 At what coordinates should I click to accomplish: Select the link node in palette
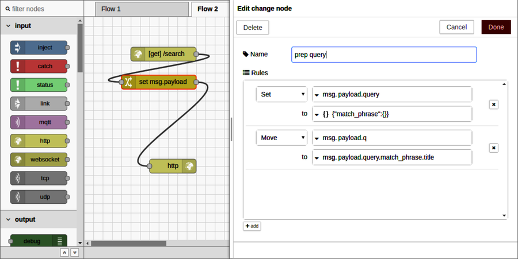39,103
